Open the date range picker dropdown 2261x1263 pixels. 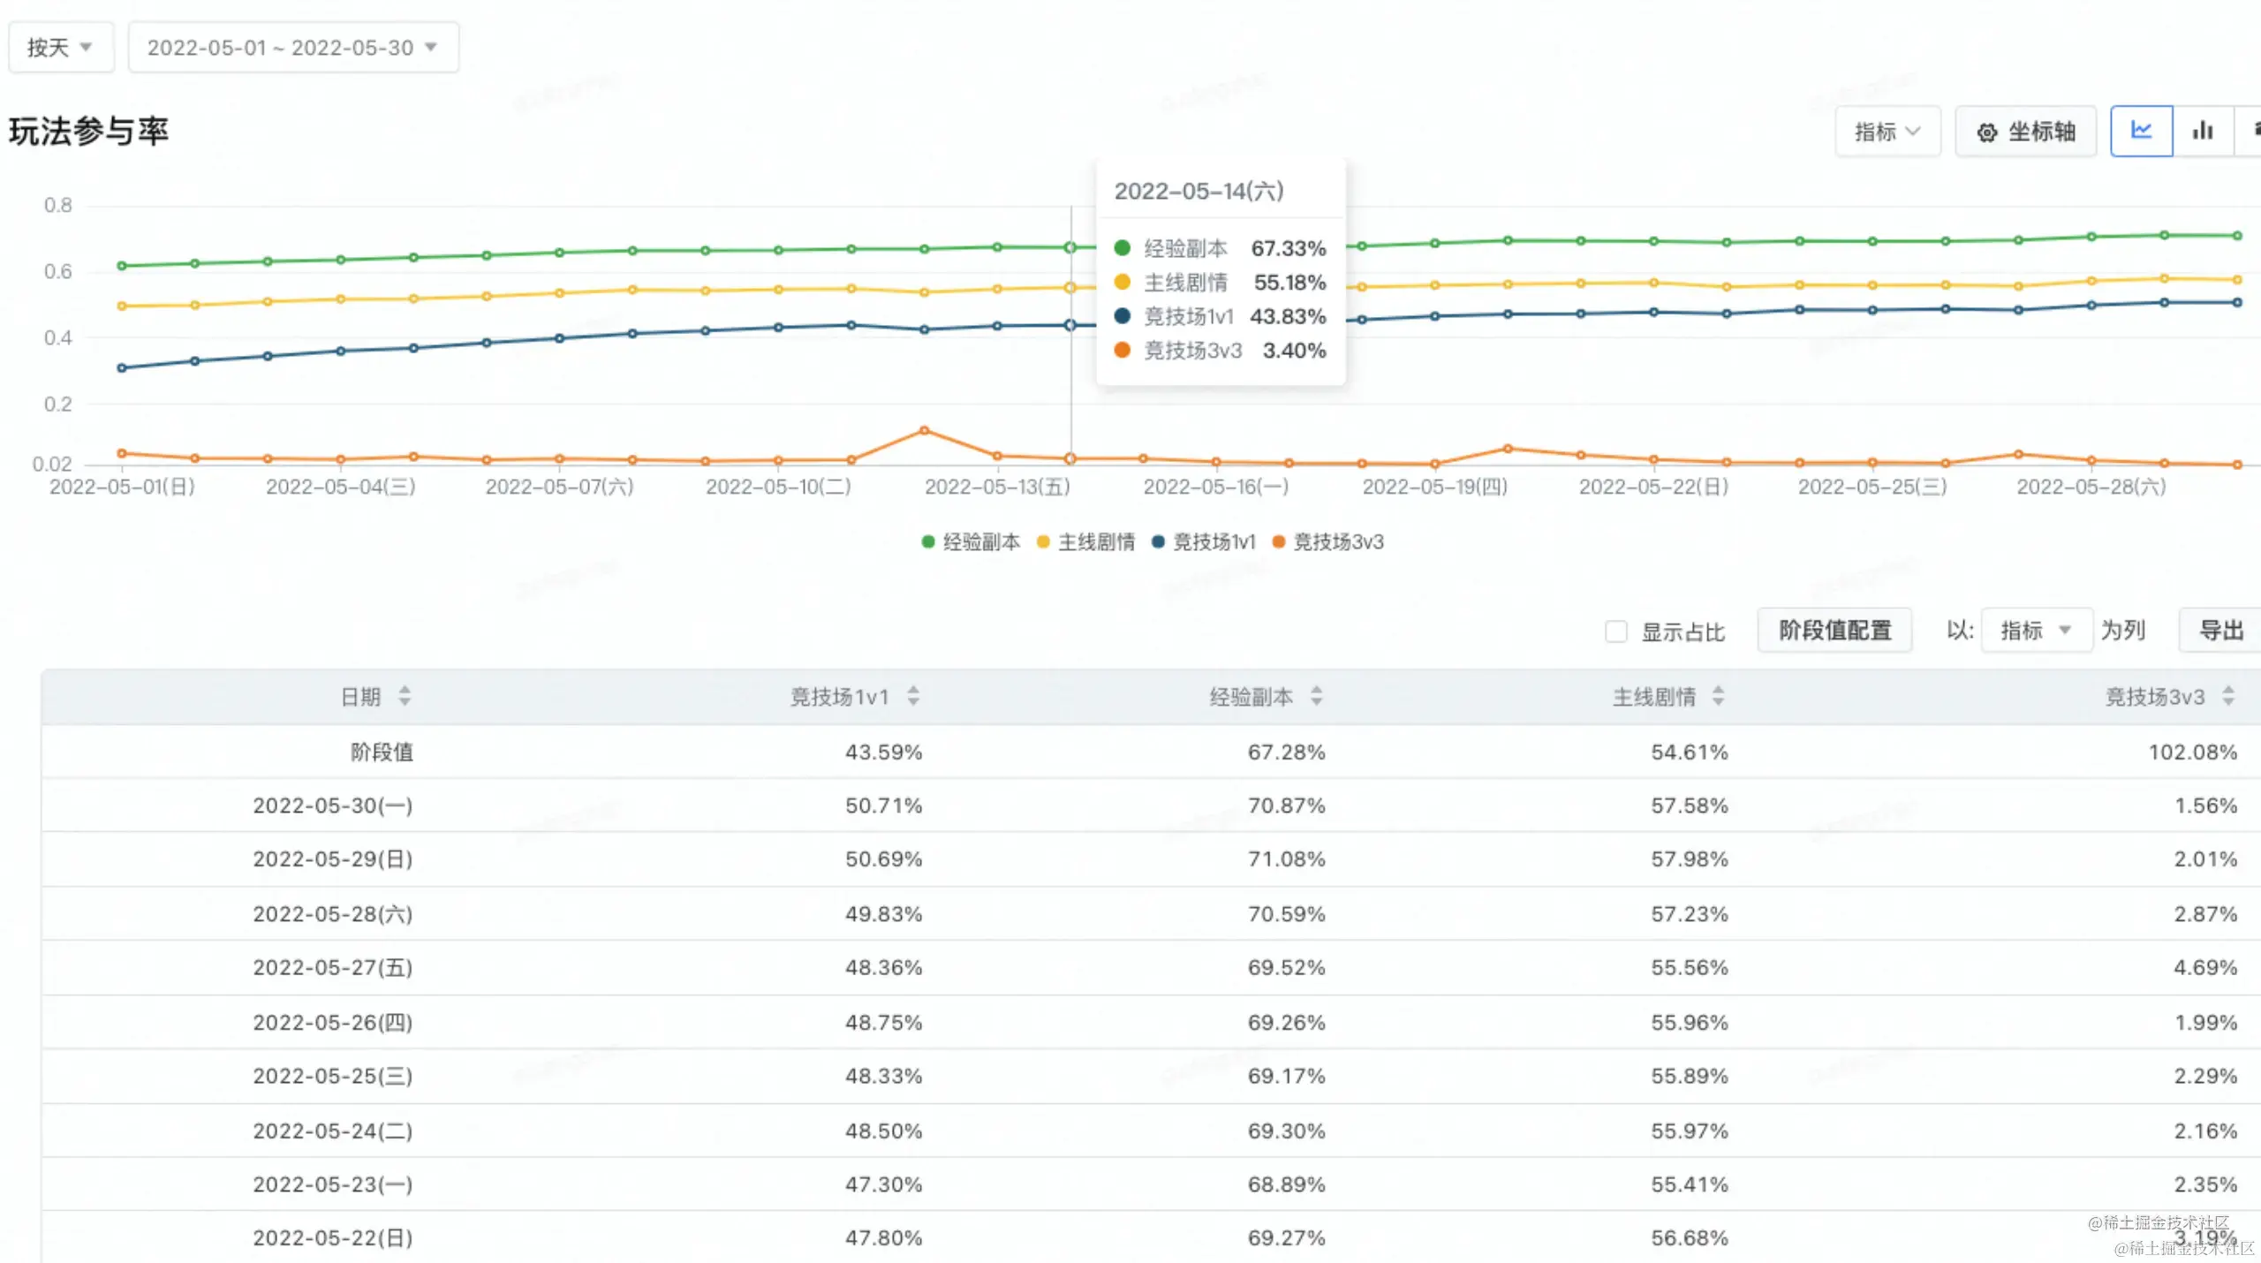(292, 47)
